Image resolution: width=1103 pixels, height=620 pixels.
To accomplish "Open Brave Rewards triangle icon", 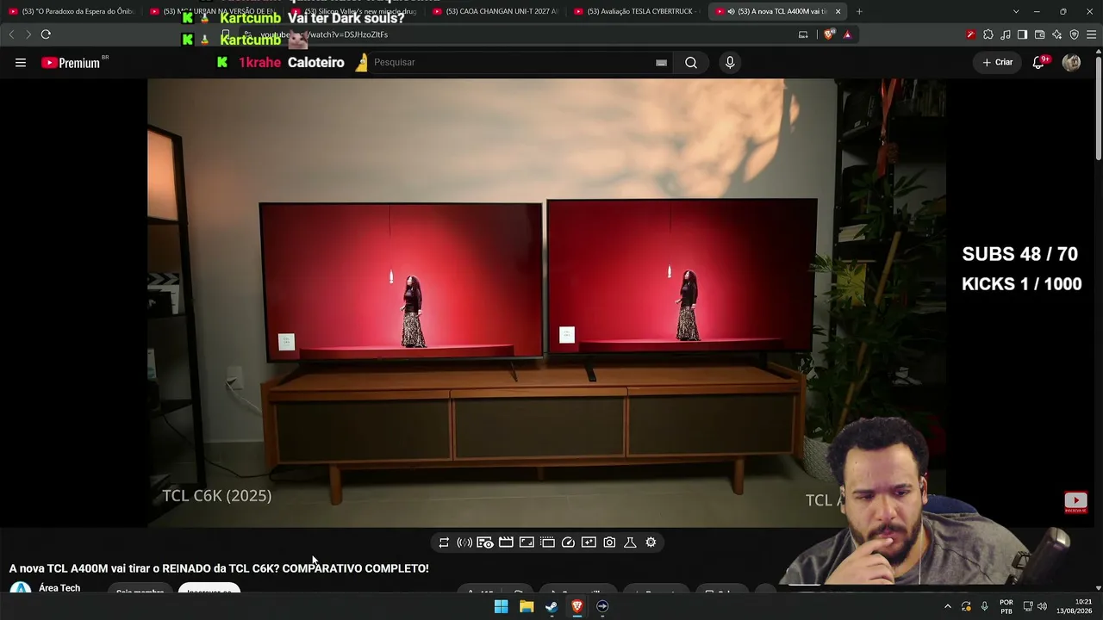I will pos(848,34).
